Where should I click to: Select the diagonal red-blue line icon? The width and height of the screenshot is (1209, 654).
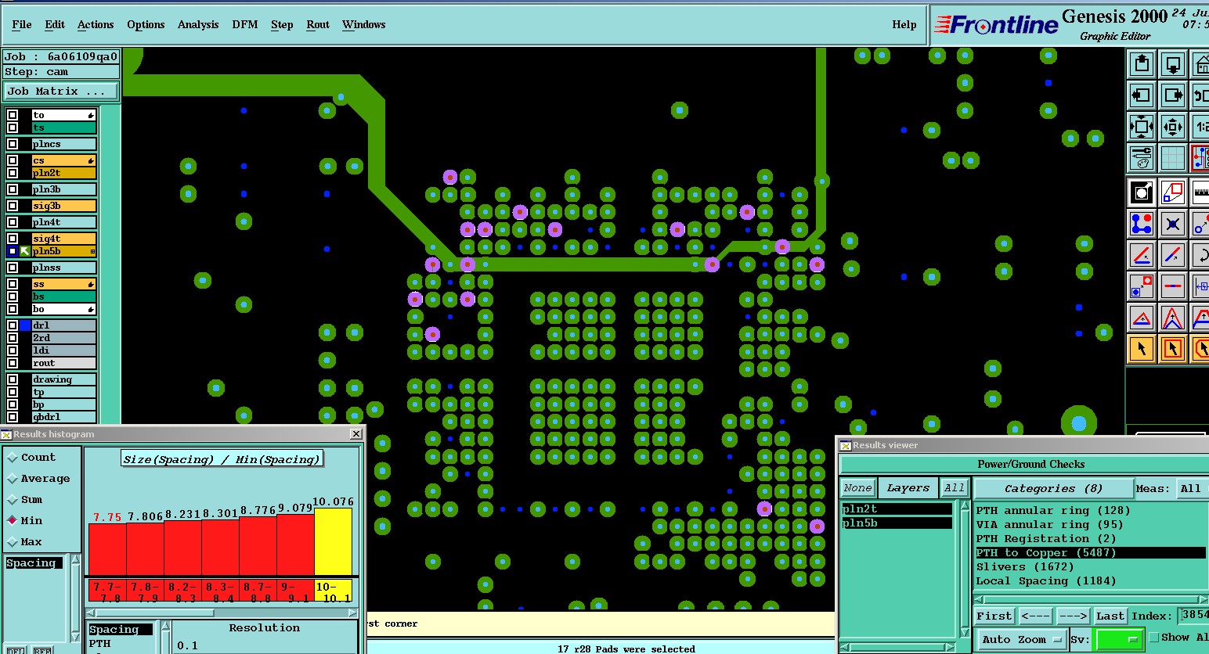point(1172,255)
